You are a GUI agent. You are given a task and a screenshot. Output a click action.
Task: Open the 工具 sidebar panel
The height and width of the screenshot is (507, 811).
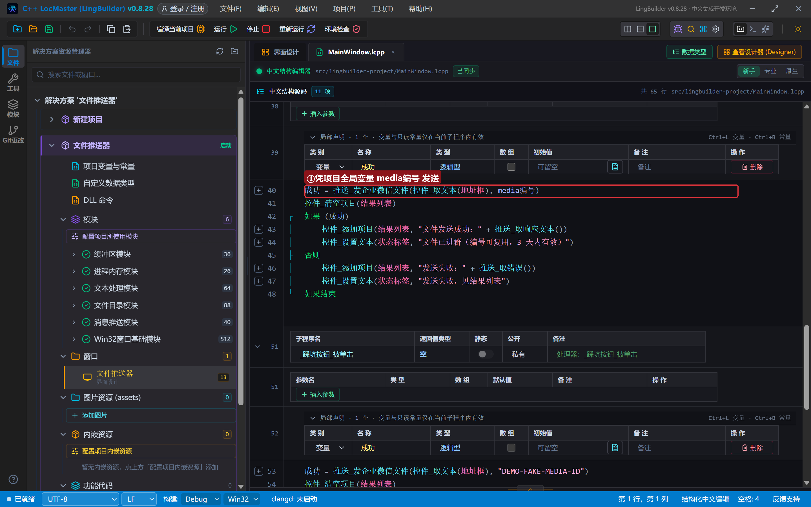click(13, 82)
